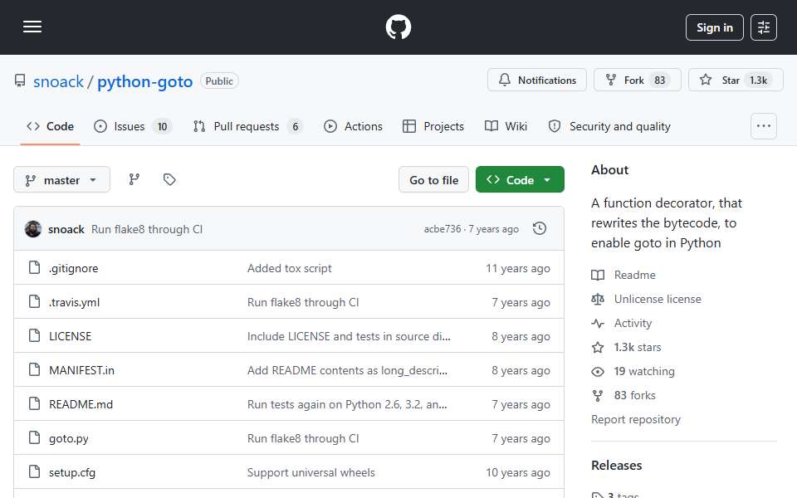View branches via the branch icon
797x498 pixels.
coord(134,179)
